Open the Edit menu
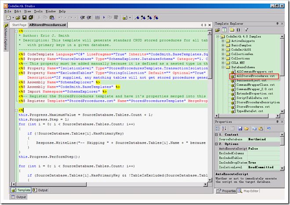Image resolution: width=290 pixels, height=205 pixels. click(18, 11)
